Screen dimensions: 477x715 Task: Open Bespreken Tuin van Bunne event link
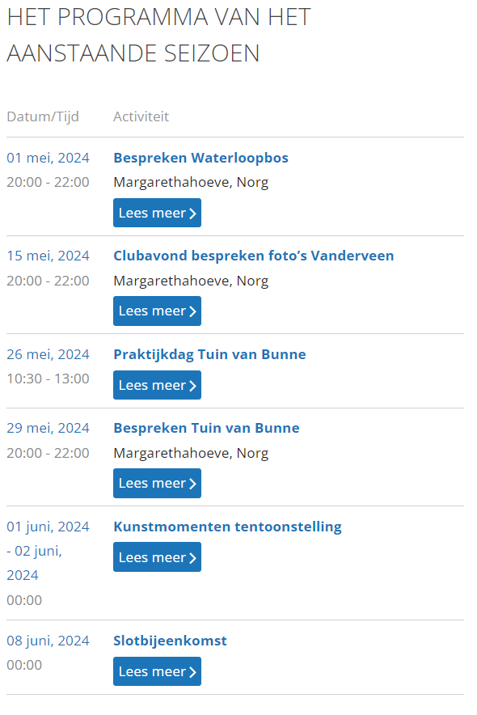(206, 428)
